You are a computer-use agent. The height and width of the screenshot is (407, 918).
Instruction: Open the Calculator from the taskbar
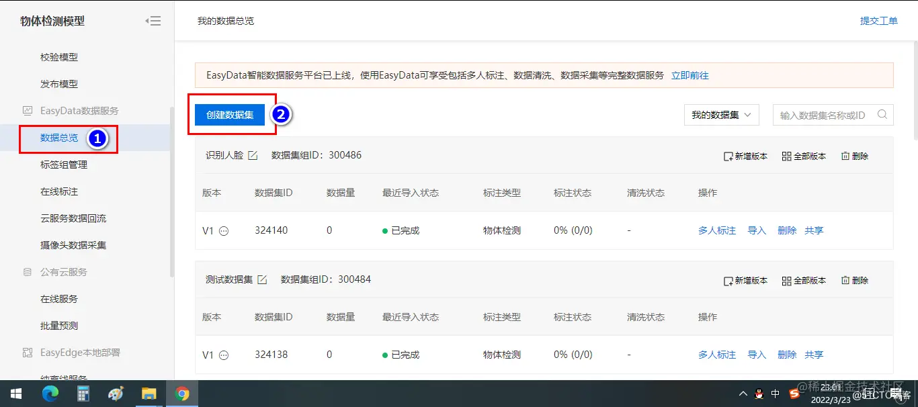coord(83,394)
